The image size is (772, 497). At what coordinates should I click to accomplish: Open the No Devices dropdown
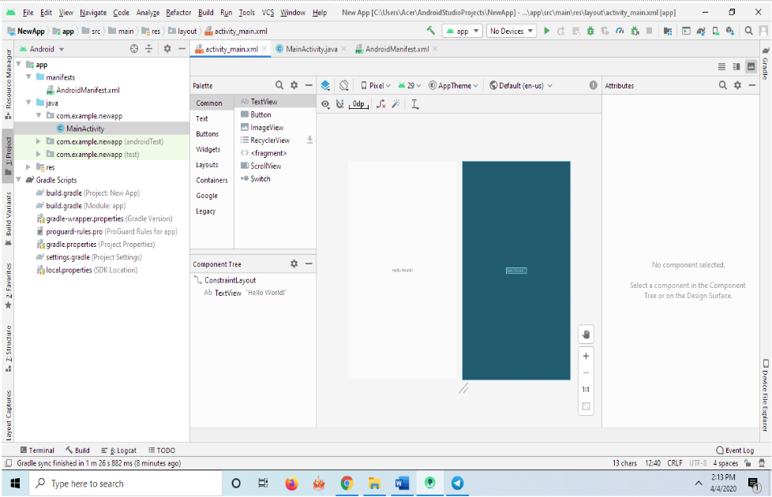pyautogui.click(x=511, y=31)
